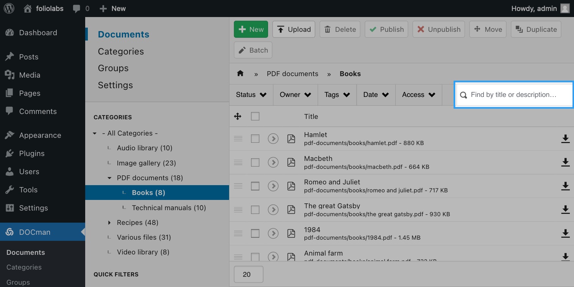
Task: Click the WordPress logo icon
Action: (x=9, y=8)
